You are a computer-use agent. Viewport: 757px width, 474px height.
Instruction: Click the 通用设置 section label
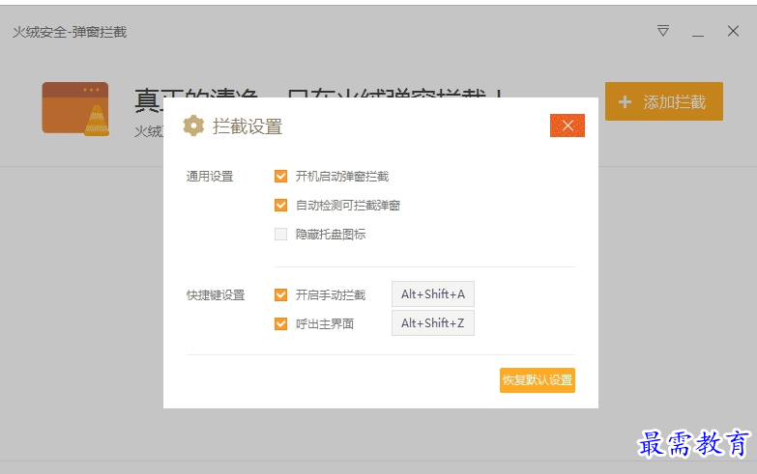point(210,177)
